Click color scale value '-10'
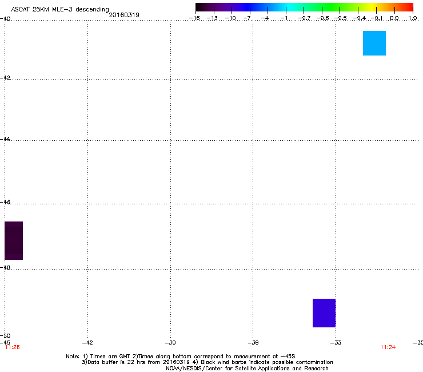This screenshot has width=423, height=372. (230, 18)
